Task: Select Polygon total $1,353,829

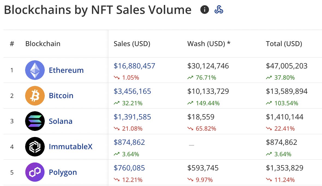Action: [x=285, y=168]
